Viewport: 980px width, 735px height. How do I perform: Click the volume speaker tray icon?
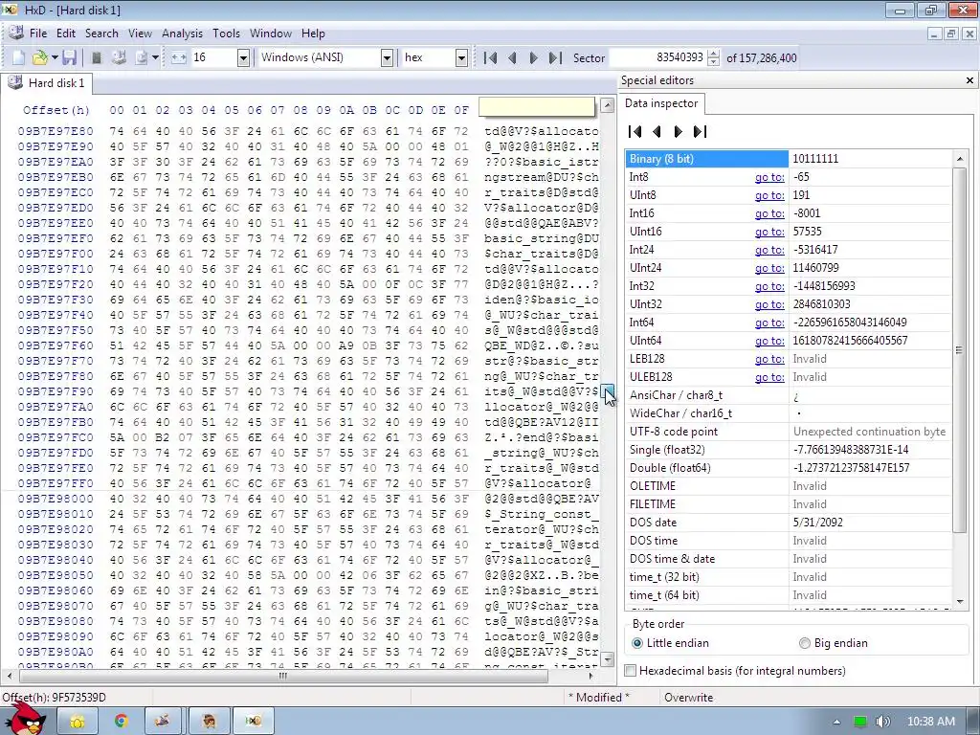coord(882,722)
